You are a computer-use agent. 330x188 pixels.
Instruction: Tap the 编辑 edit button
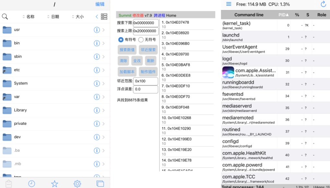[x=100, y=4]
